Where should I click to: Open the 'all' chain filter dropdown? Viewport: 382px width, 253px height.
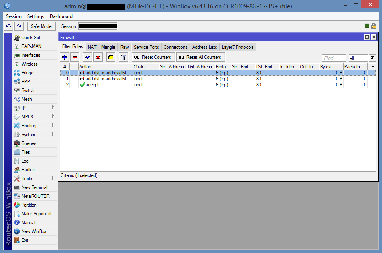(372, 58)
